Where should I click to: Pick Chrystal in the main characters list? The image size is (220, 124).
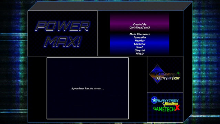pos(140,50)
